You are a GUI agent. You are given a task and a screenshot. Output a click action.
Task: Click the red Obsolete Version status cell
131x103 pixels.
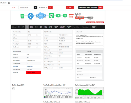point(34,72)
